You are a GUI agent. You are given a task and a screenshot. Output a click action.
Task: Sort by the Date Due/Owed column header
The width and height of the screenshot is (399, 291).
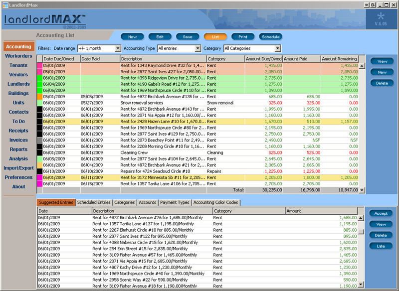(61, 59)
